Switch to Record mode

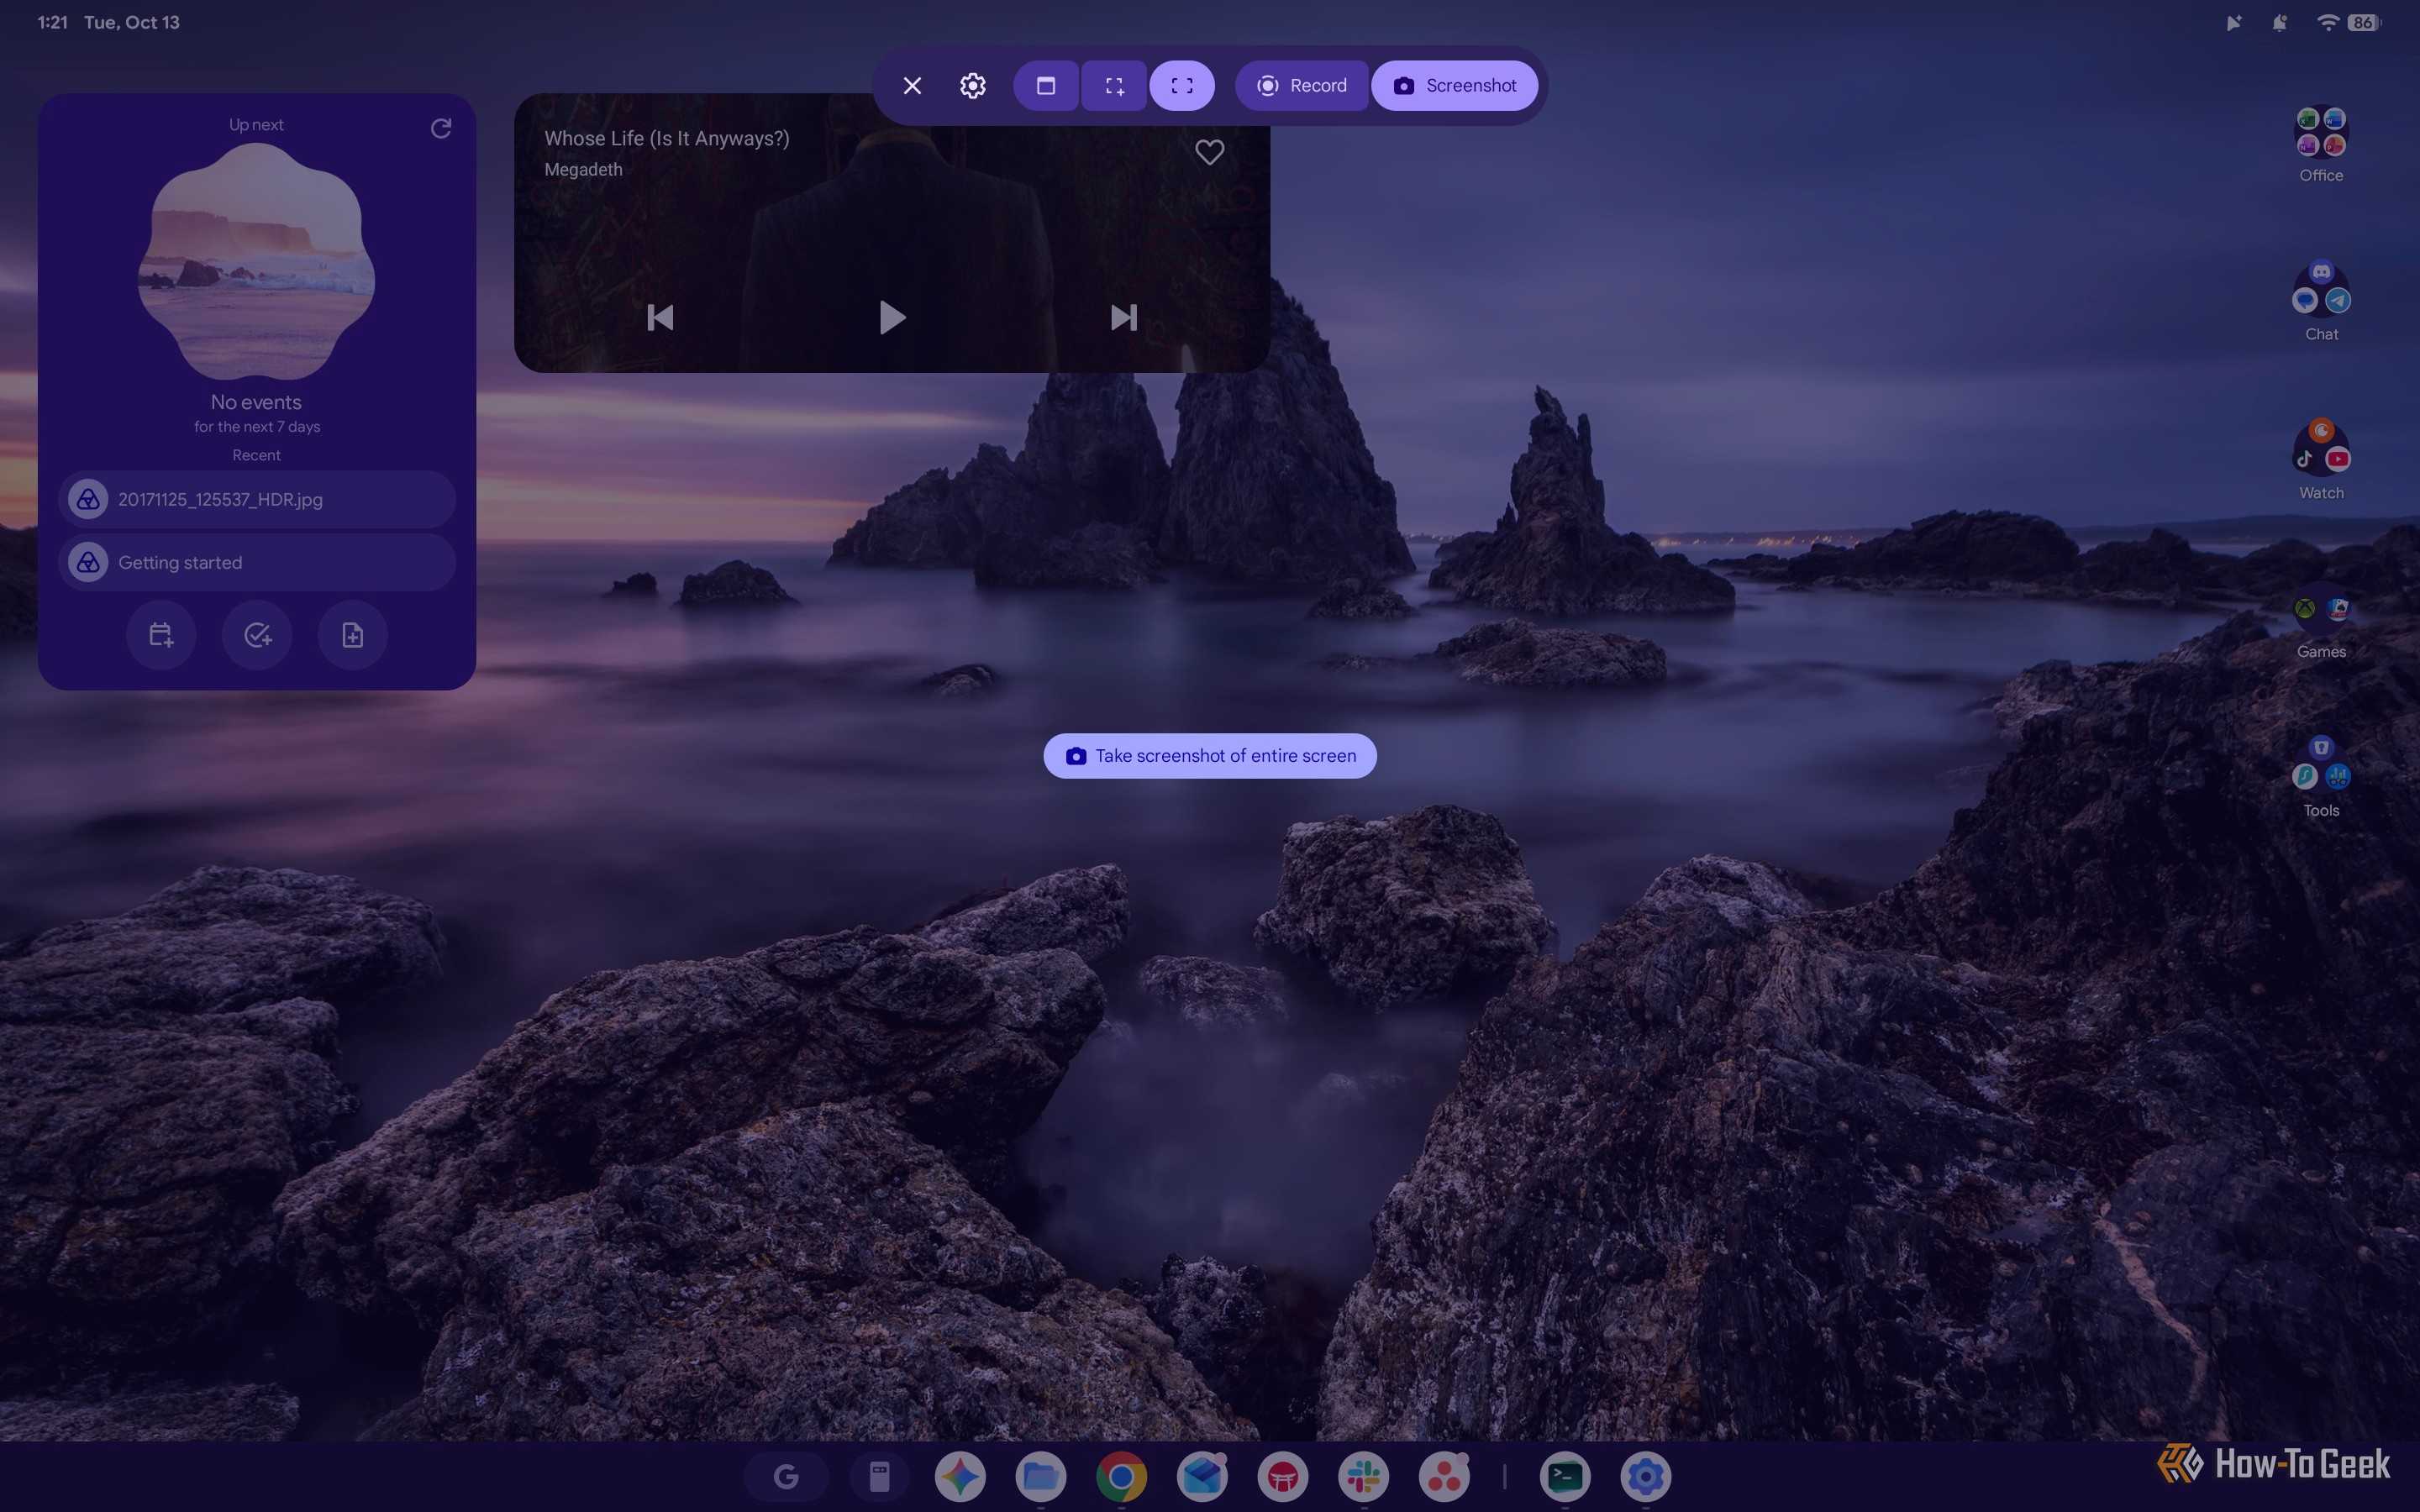click(x=1301, y=86)
